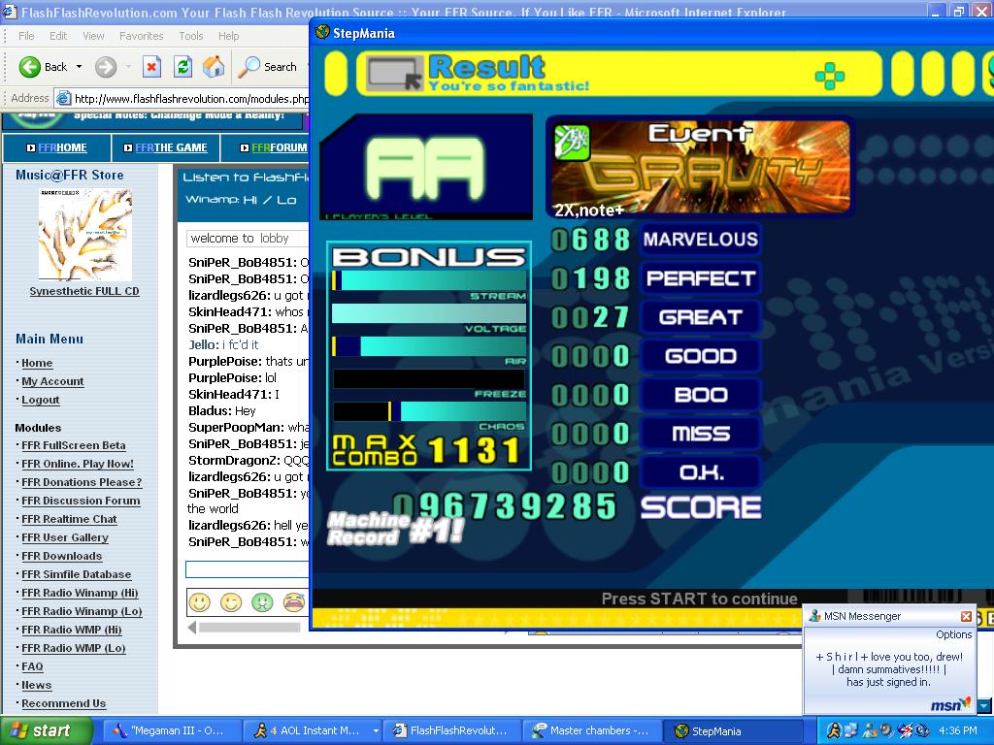The width and height of the screenshot is (994, 745).
Task: Click the Home house icon in browser toolbar
Action: click(214, 67)
